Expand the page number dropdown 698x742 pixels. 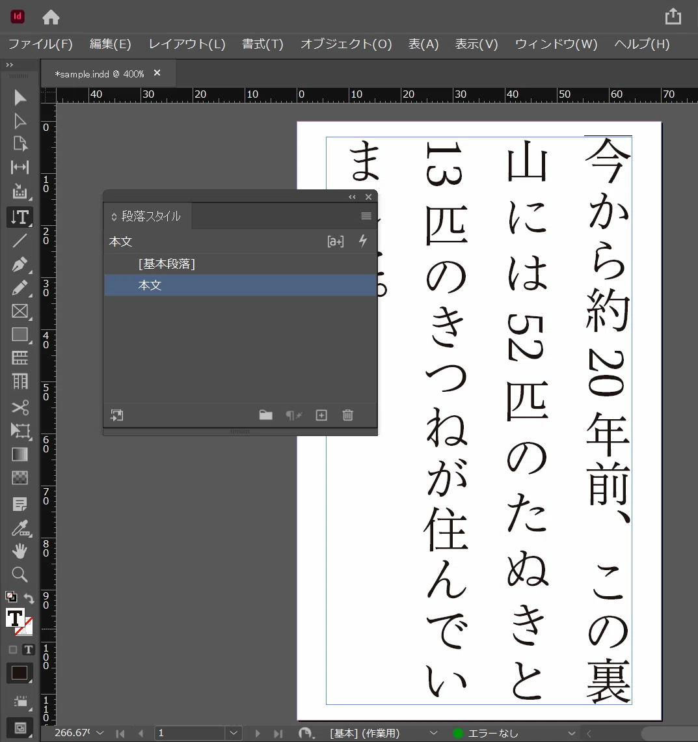234,733
